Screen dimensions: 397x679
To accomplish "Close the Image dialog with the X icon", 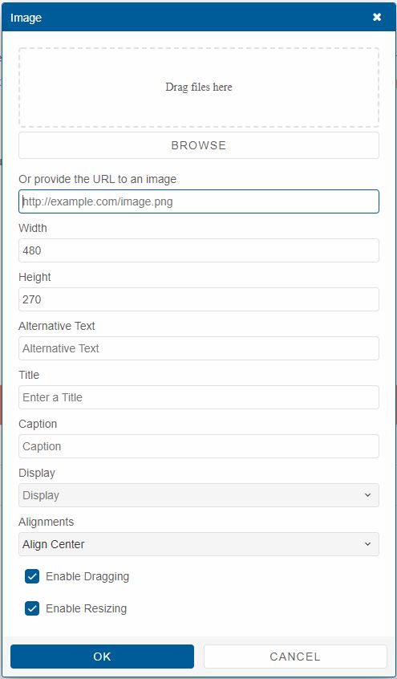I will [x=377, y=18].
